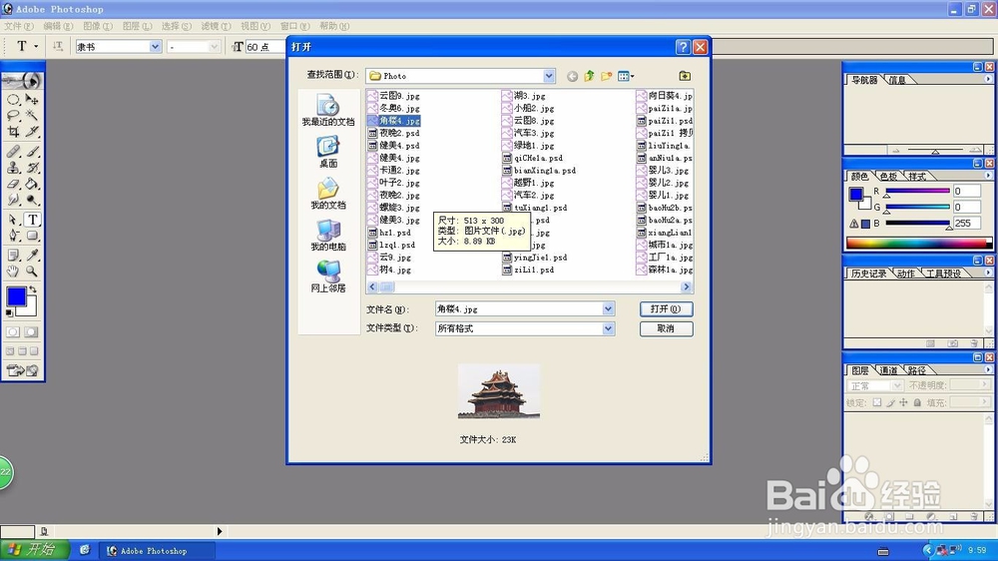This screenshot has height=561, width=998.
Task: Select Standard Screen Mode button
Action: coord(10,350)
